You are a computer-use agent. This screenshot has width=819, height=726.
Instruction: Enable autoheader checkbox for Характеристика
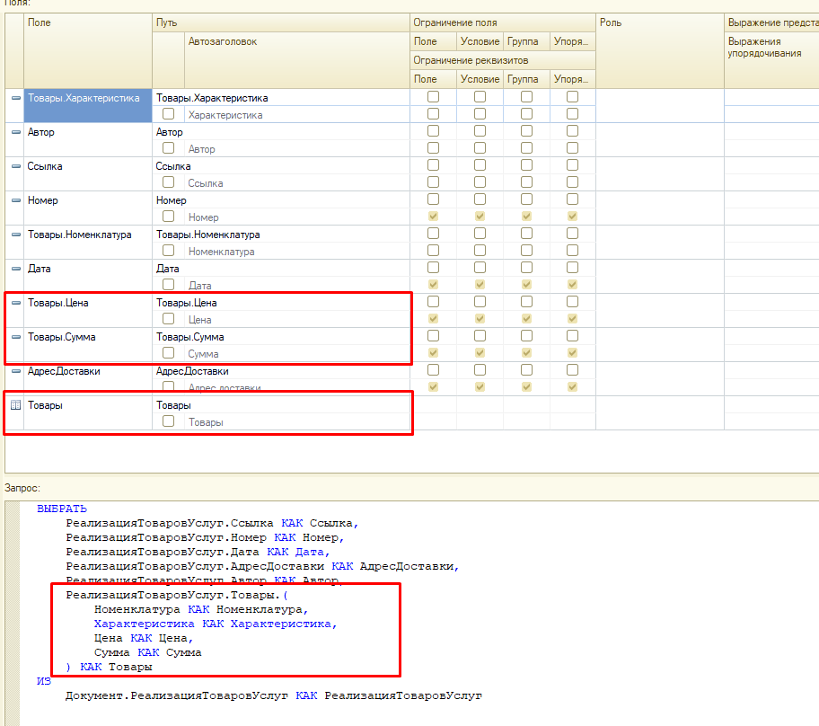168,114
